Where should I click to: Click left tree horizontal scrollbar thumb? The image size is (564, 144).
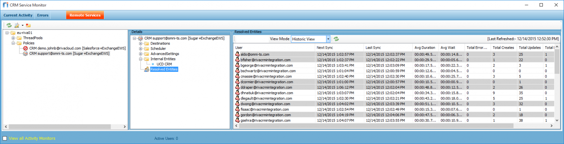pos(60,126)
